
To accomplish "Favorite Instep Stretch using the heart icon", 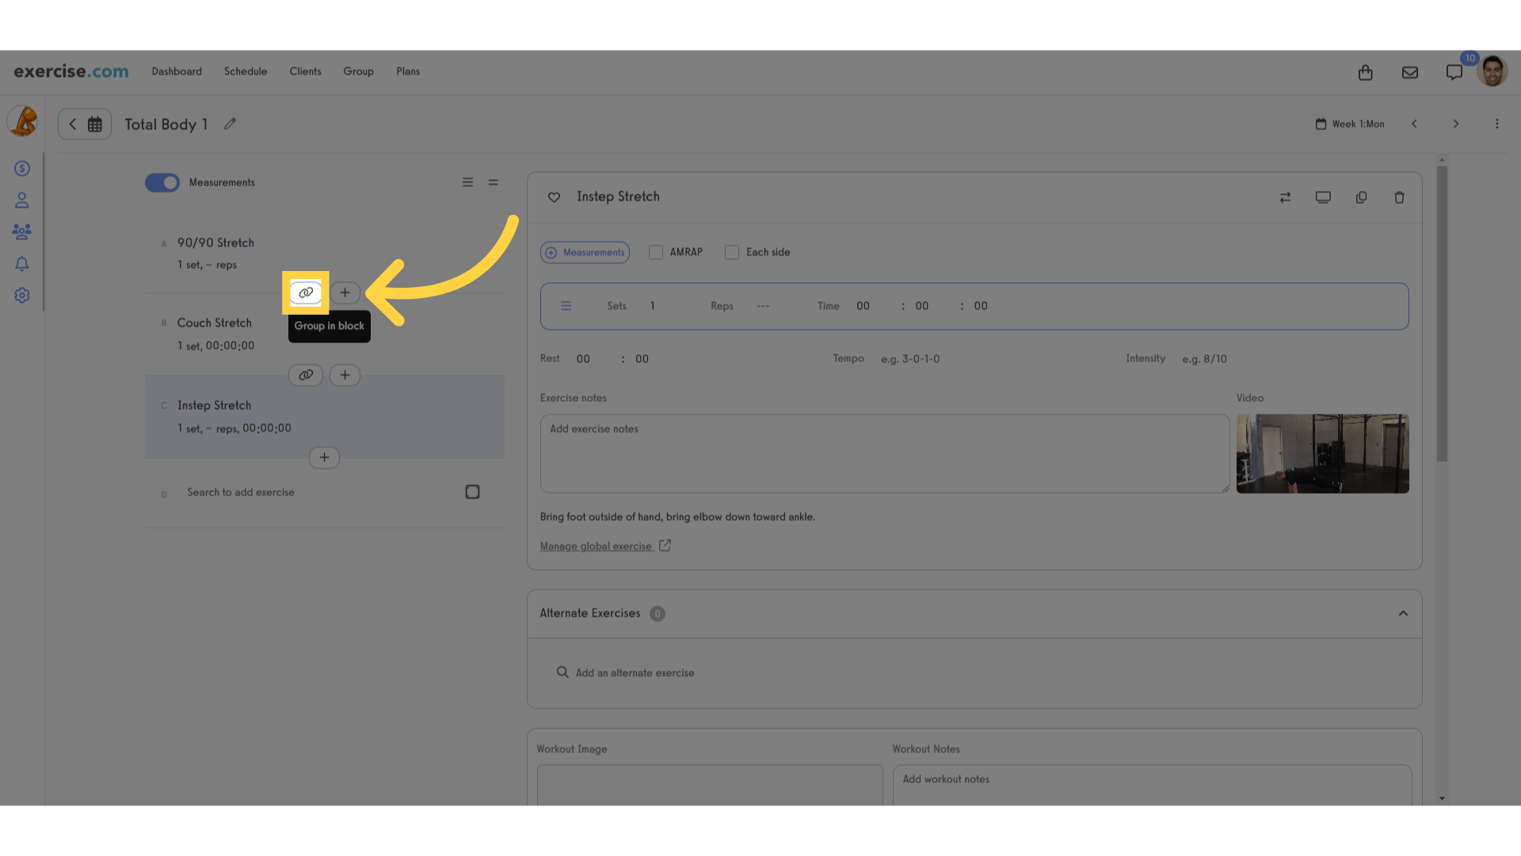I will click(555, 197).
